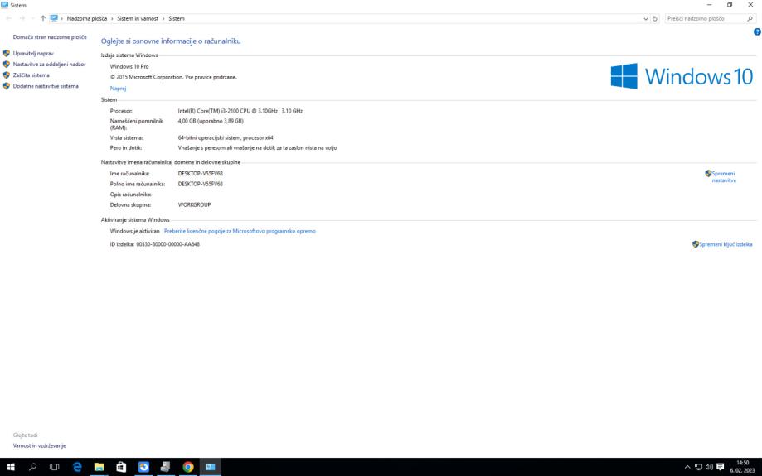Open the gray app icon left of Chrome

[166, 467]
